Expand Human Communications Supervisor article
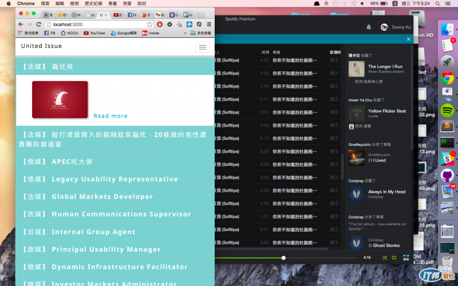 (115, 214)
